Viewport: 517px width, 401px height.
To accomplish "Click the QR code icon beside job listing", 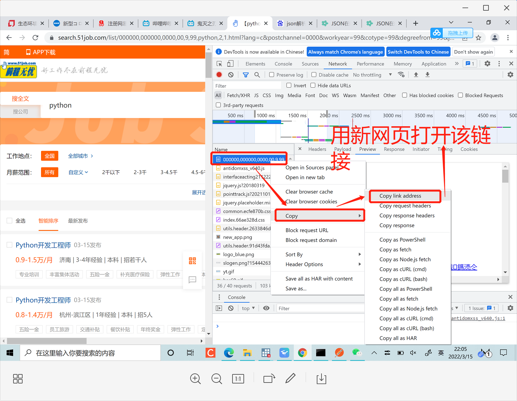I will click(192, 261).
